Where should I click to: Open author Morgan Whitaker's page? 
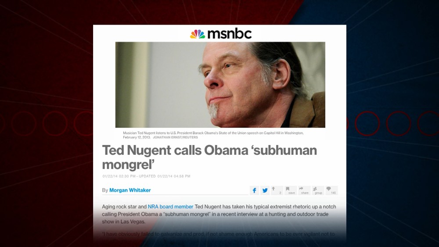(130, 190)
